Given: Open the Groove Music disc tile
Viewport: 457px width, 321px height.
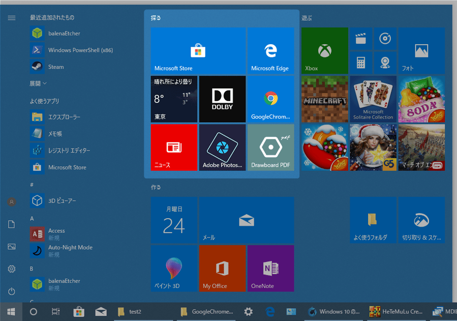Looking at the screenshot, I should click(x=385, y=39).
